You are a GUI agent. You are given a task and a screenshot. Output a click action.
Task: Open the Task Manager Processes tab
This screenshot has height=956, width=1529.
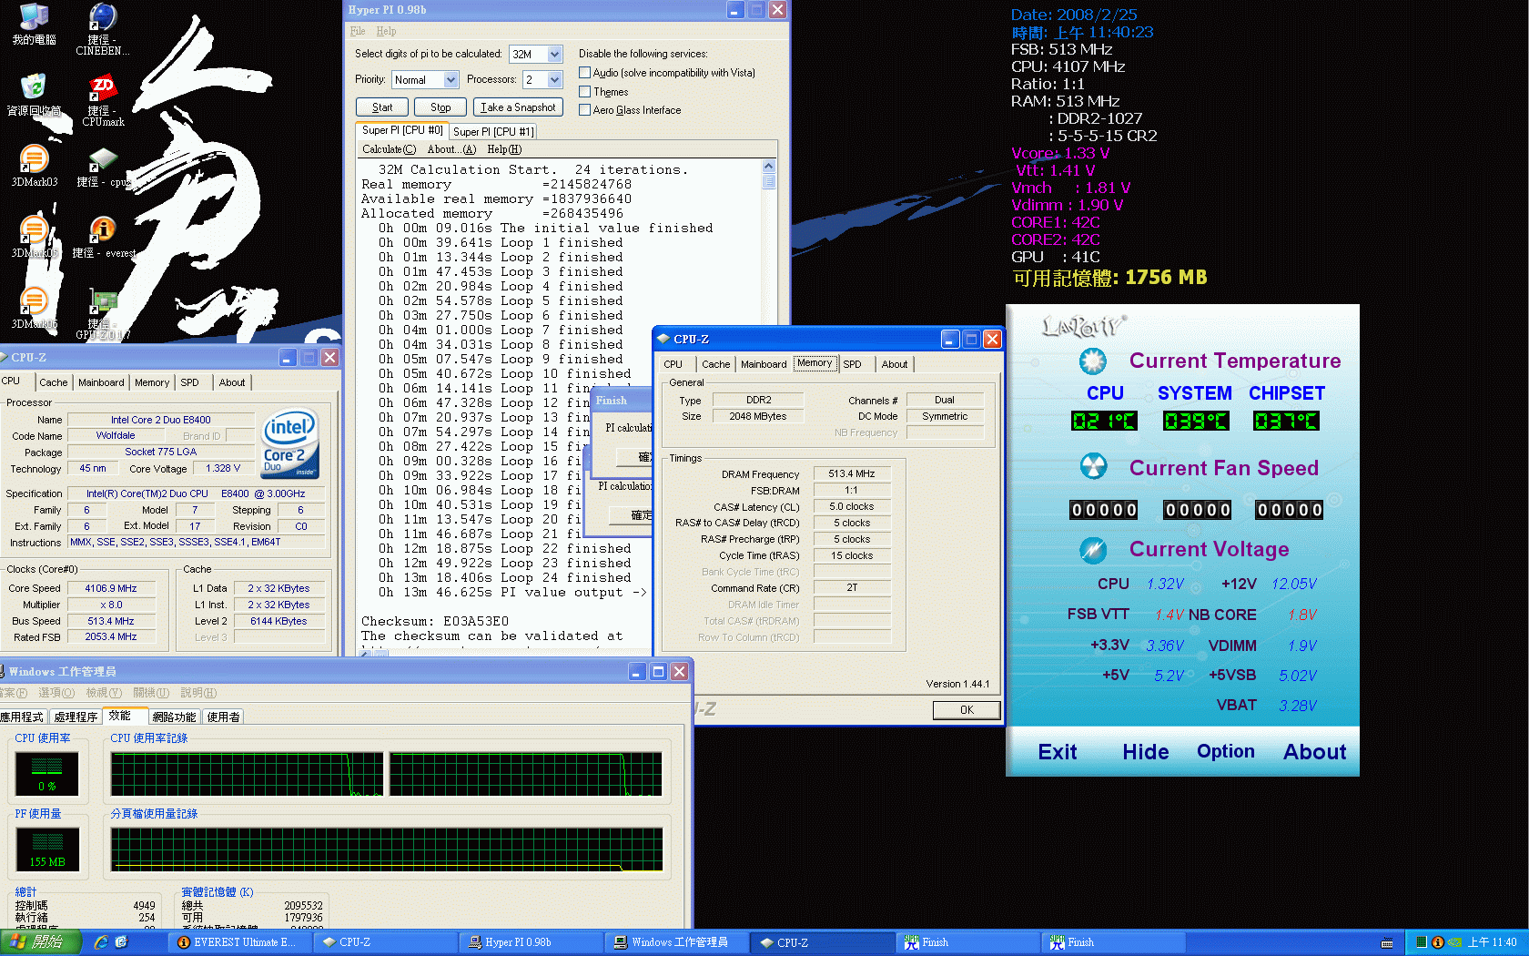76,717
